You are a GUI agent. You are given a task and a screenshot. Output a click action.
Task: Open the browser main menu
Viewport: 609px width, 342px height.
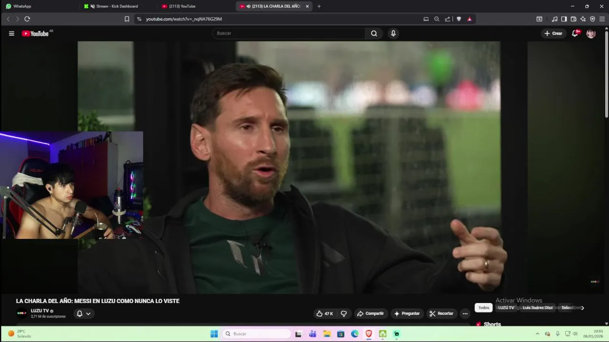tap(602, 19)
